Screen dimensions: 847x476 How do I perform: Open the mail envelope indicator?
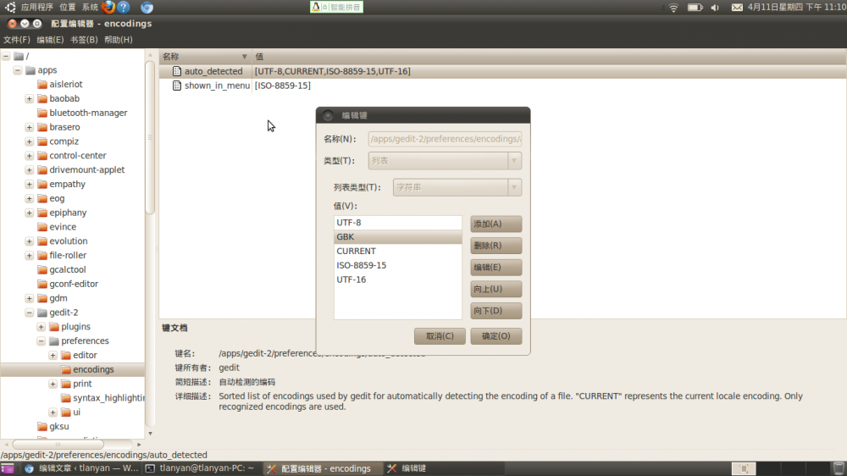736,8
